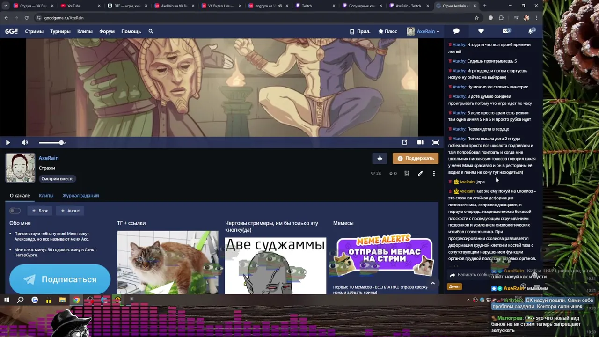Screen dimensions: 599x337
Task: Open the Chrome three-dot menu
Action: tap(536, 18)
